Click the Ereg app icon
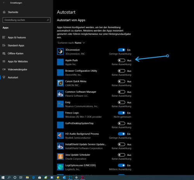The width and height of the screenshot is (194, 180). (x=60, y=104)
